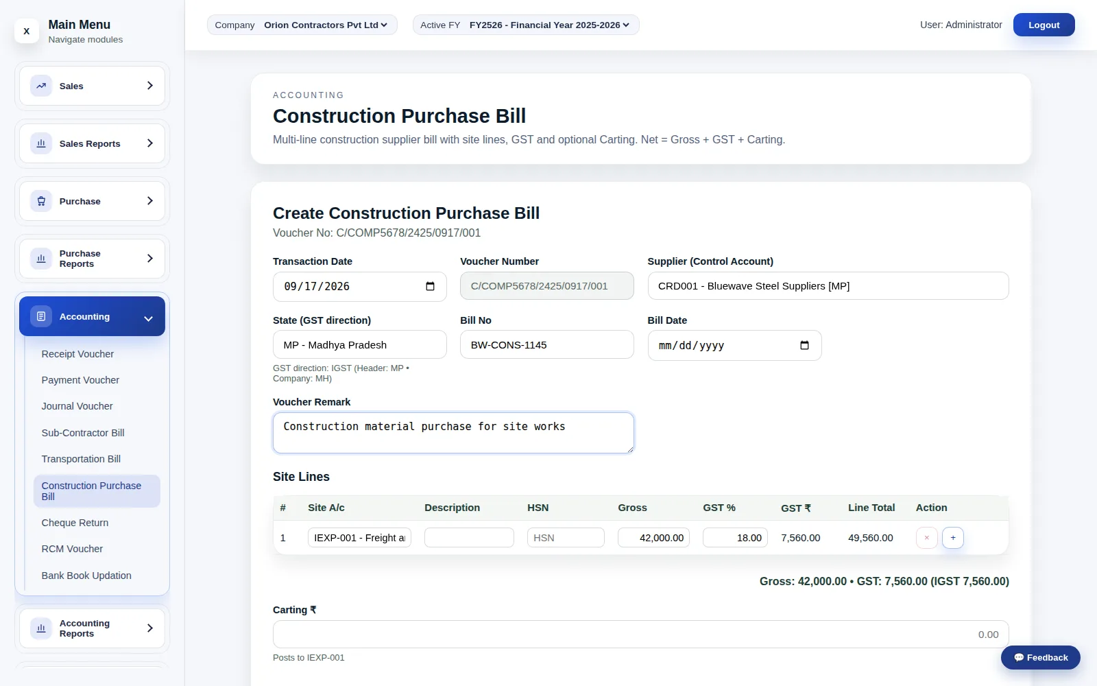Expand the Sales Reports module chevron

pos(150,143)
